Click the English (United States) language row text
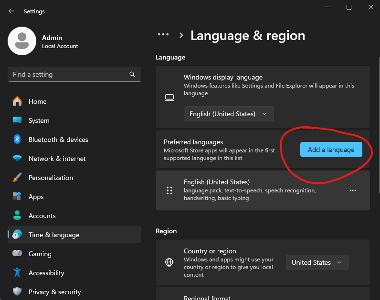380x300 pixels. [x=217, y=182]
